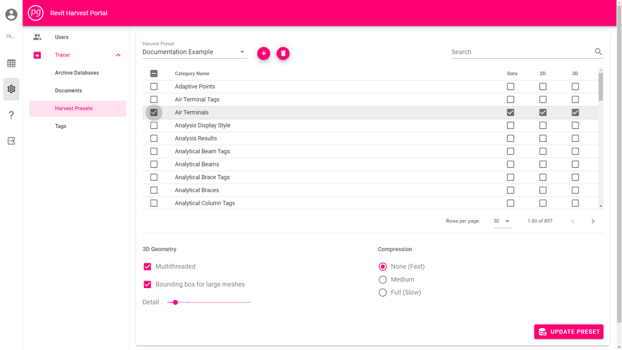Click the Tracer package icon in sidebar

point(37,55)
